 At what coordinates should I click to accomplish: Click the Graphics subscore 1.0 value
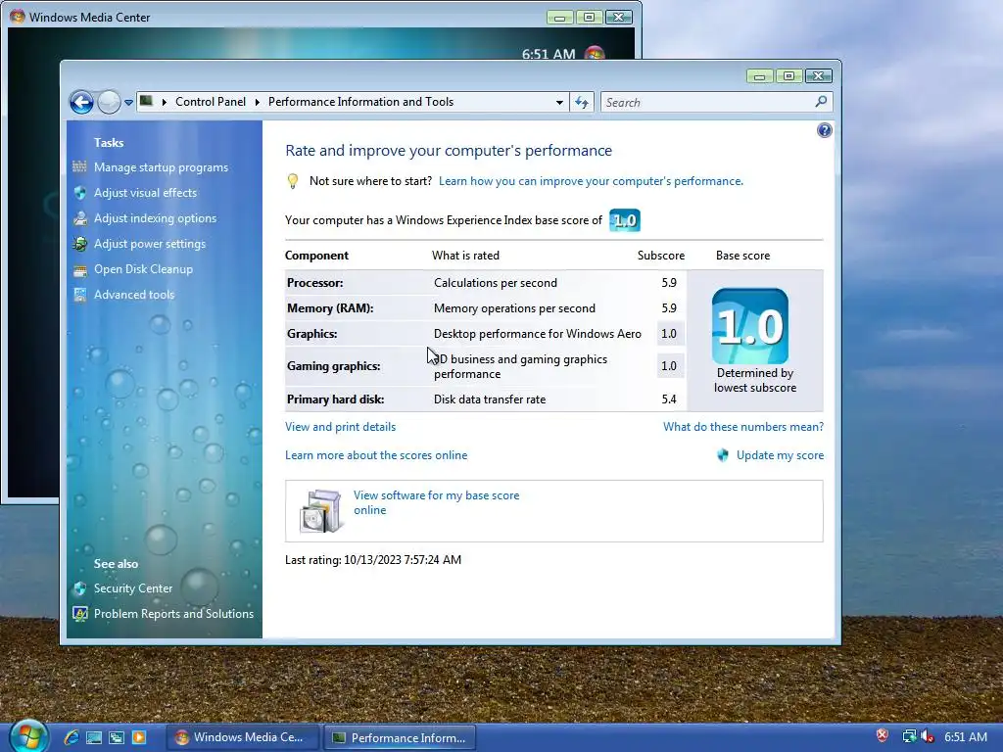pos(669,334)
